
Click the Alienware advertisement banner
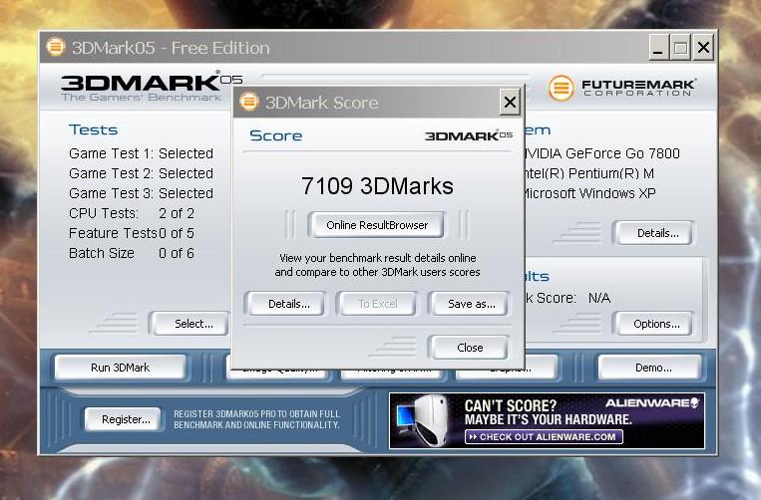tap(547, 420)
